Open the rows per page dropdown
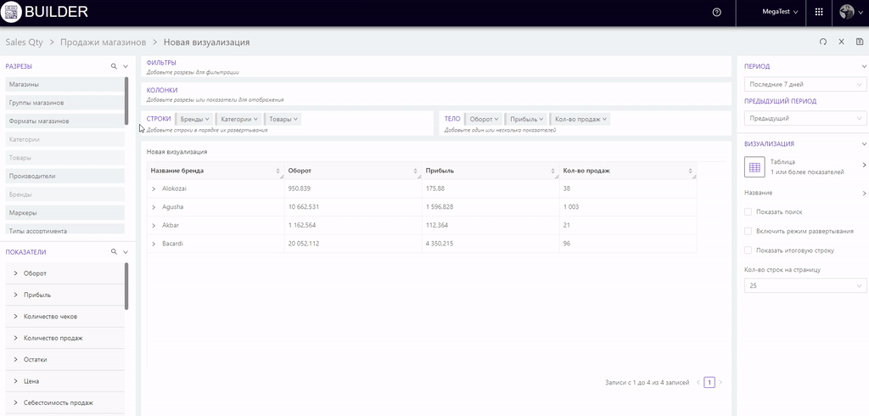The height and width of the screenshot is (416, 869). coord(805,286)
